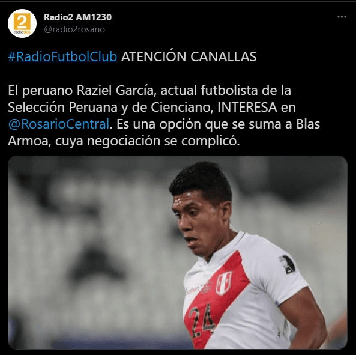Visit the @radio2rosario handle

point(74,29)
